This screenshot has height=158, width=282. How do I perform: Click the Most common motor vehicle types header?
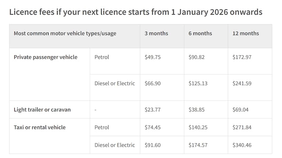tap(65, 33)
